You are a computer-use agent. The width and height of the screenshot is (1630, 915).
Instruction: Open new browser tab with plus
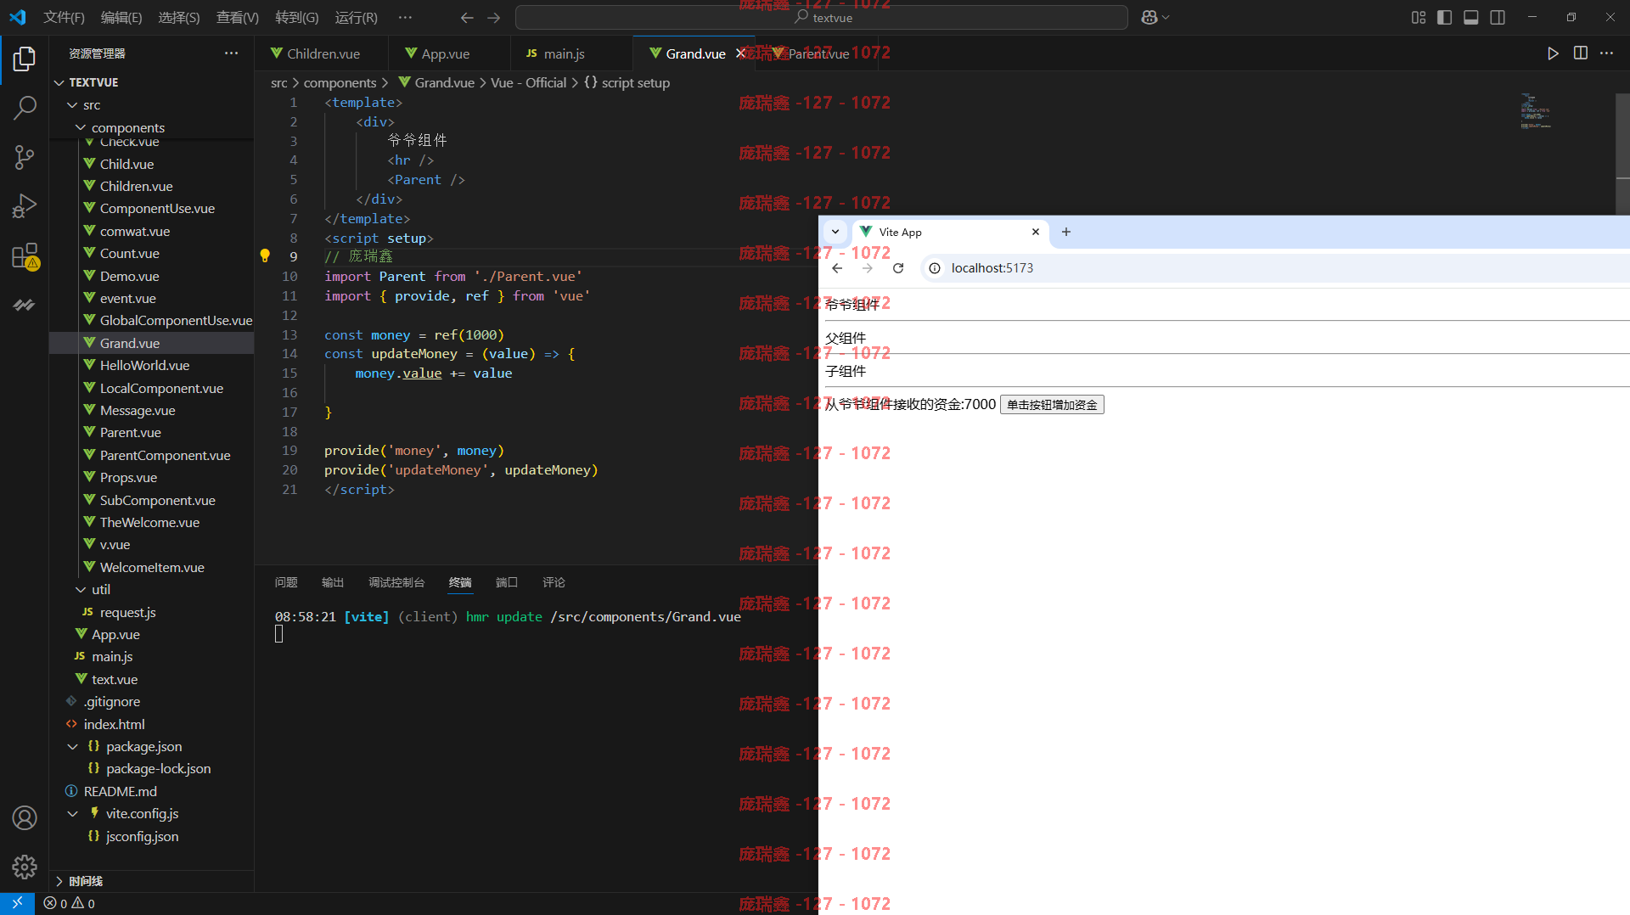(x=1066, y=232)
